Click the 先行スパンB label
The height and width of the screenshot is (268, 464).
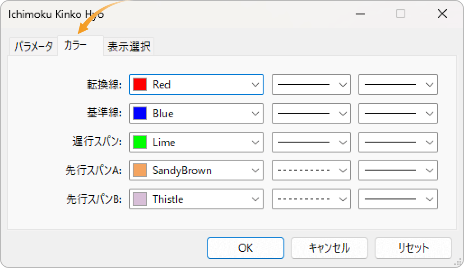[94, 199]
